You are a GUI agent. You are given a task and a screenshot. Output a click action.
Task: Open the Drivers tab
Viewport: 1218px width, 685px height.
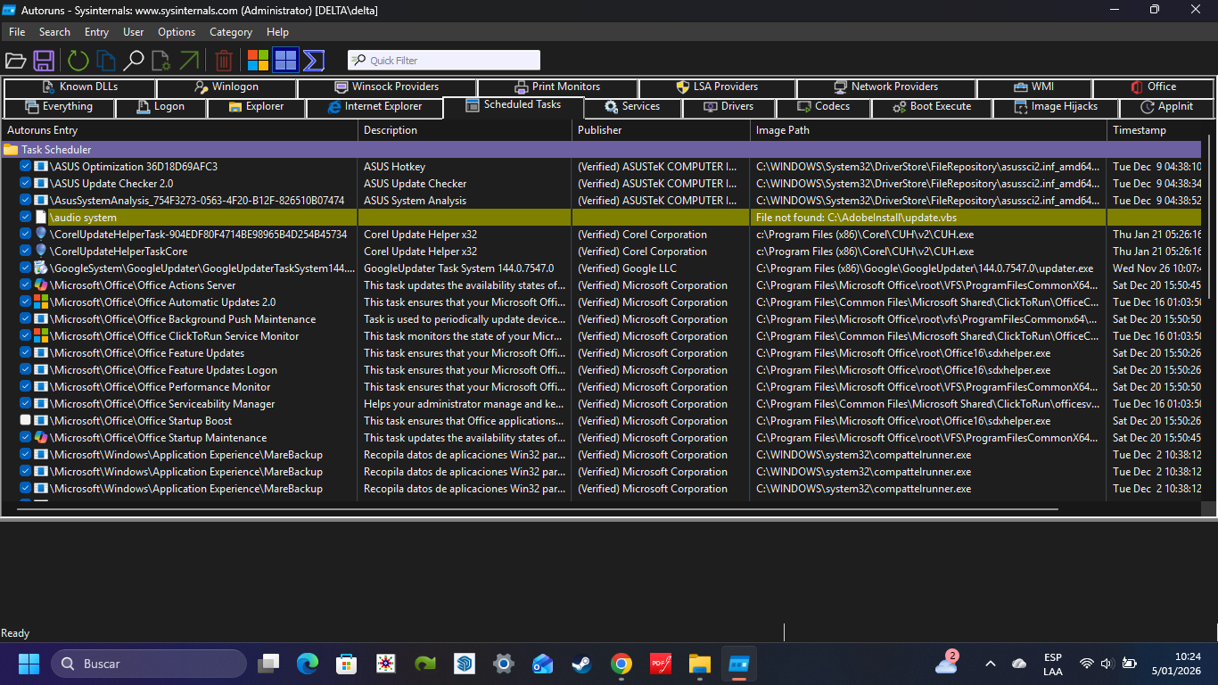(728, 107)
